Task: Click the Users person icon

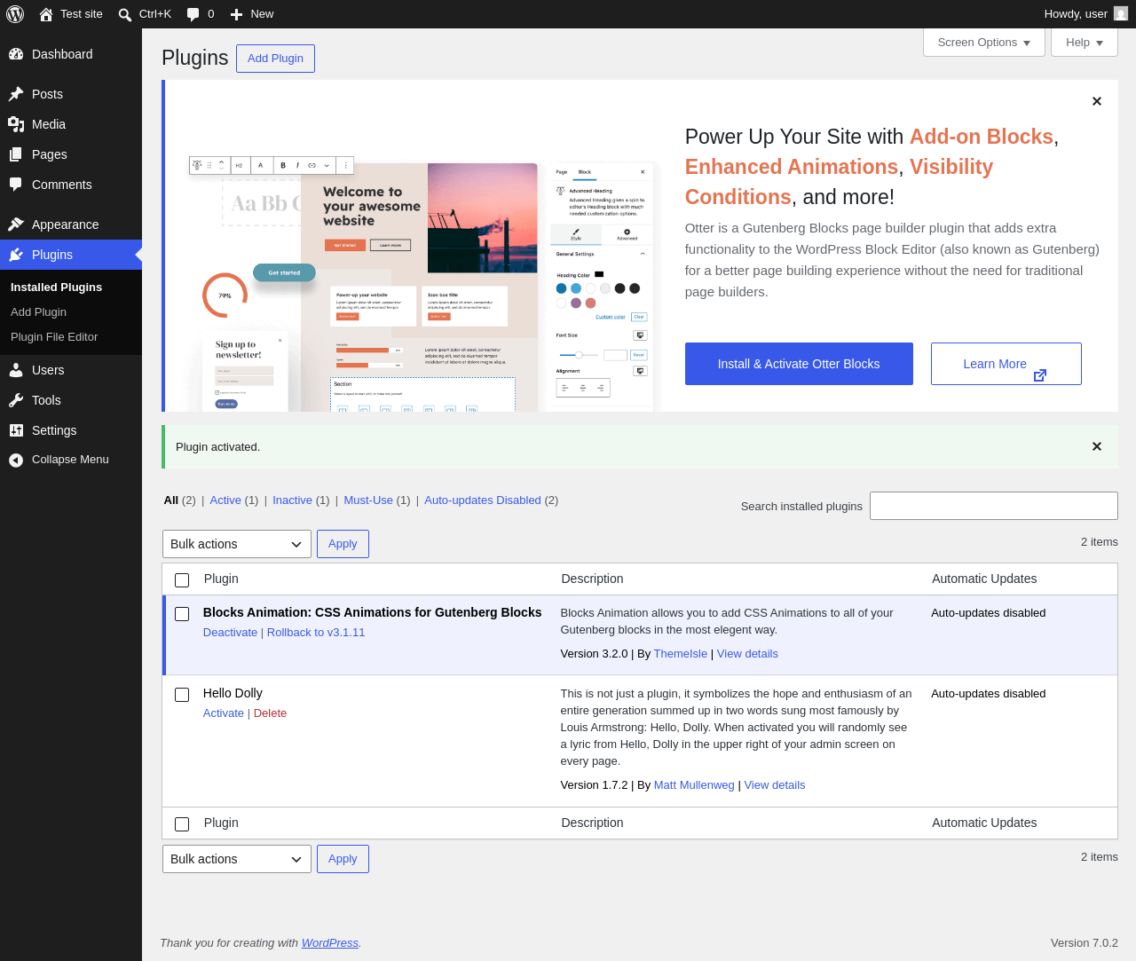Action: tap(16, 370)
